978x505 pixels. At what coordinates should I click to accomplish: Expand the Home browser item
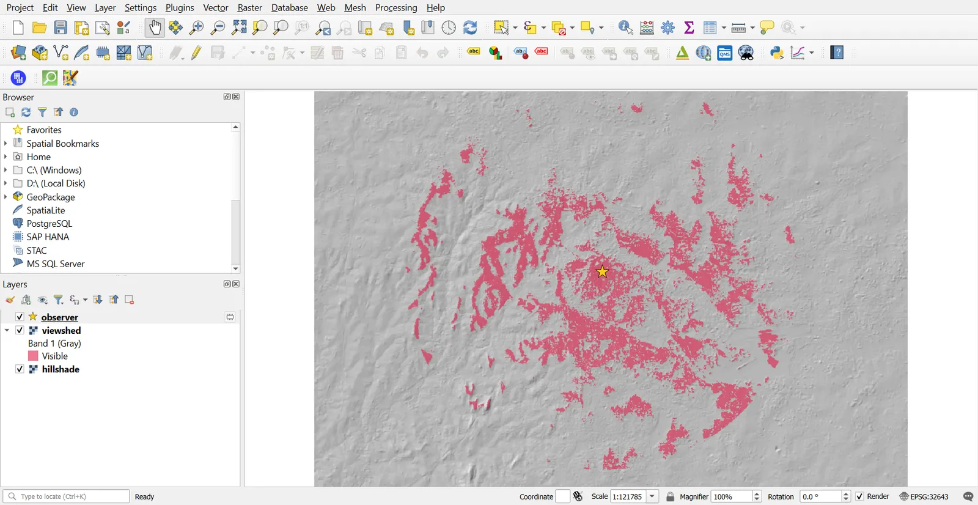(x=6, y=157)
